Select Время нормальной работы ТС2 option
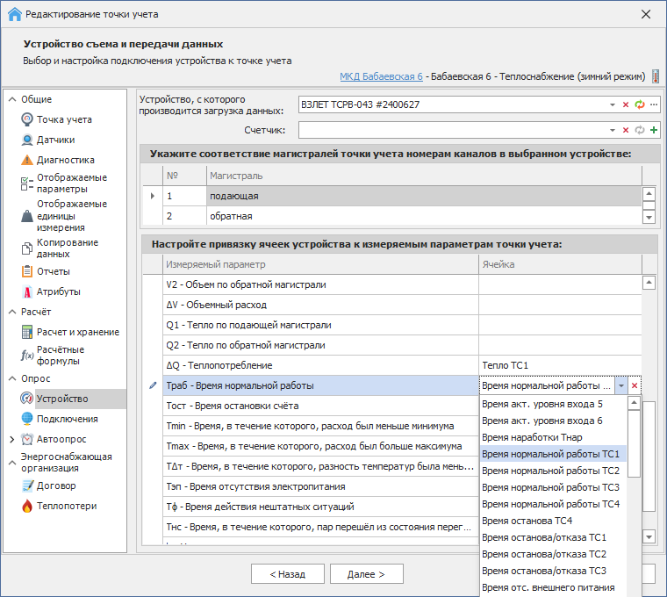The height and width of the screenshot is (597, 667). 551,471
